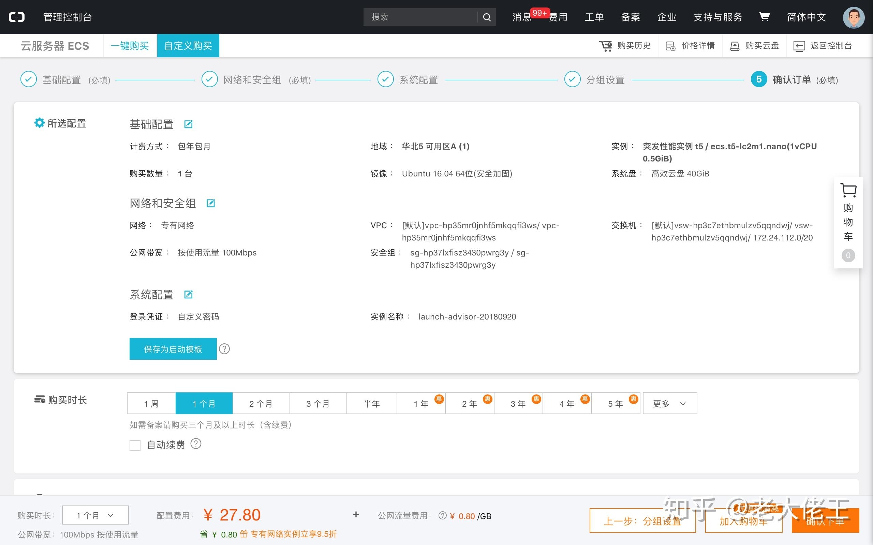
Task: Click inside the 搜索 search input field
Action: (x=415, y=17)
